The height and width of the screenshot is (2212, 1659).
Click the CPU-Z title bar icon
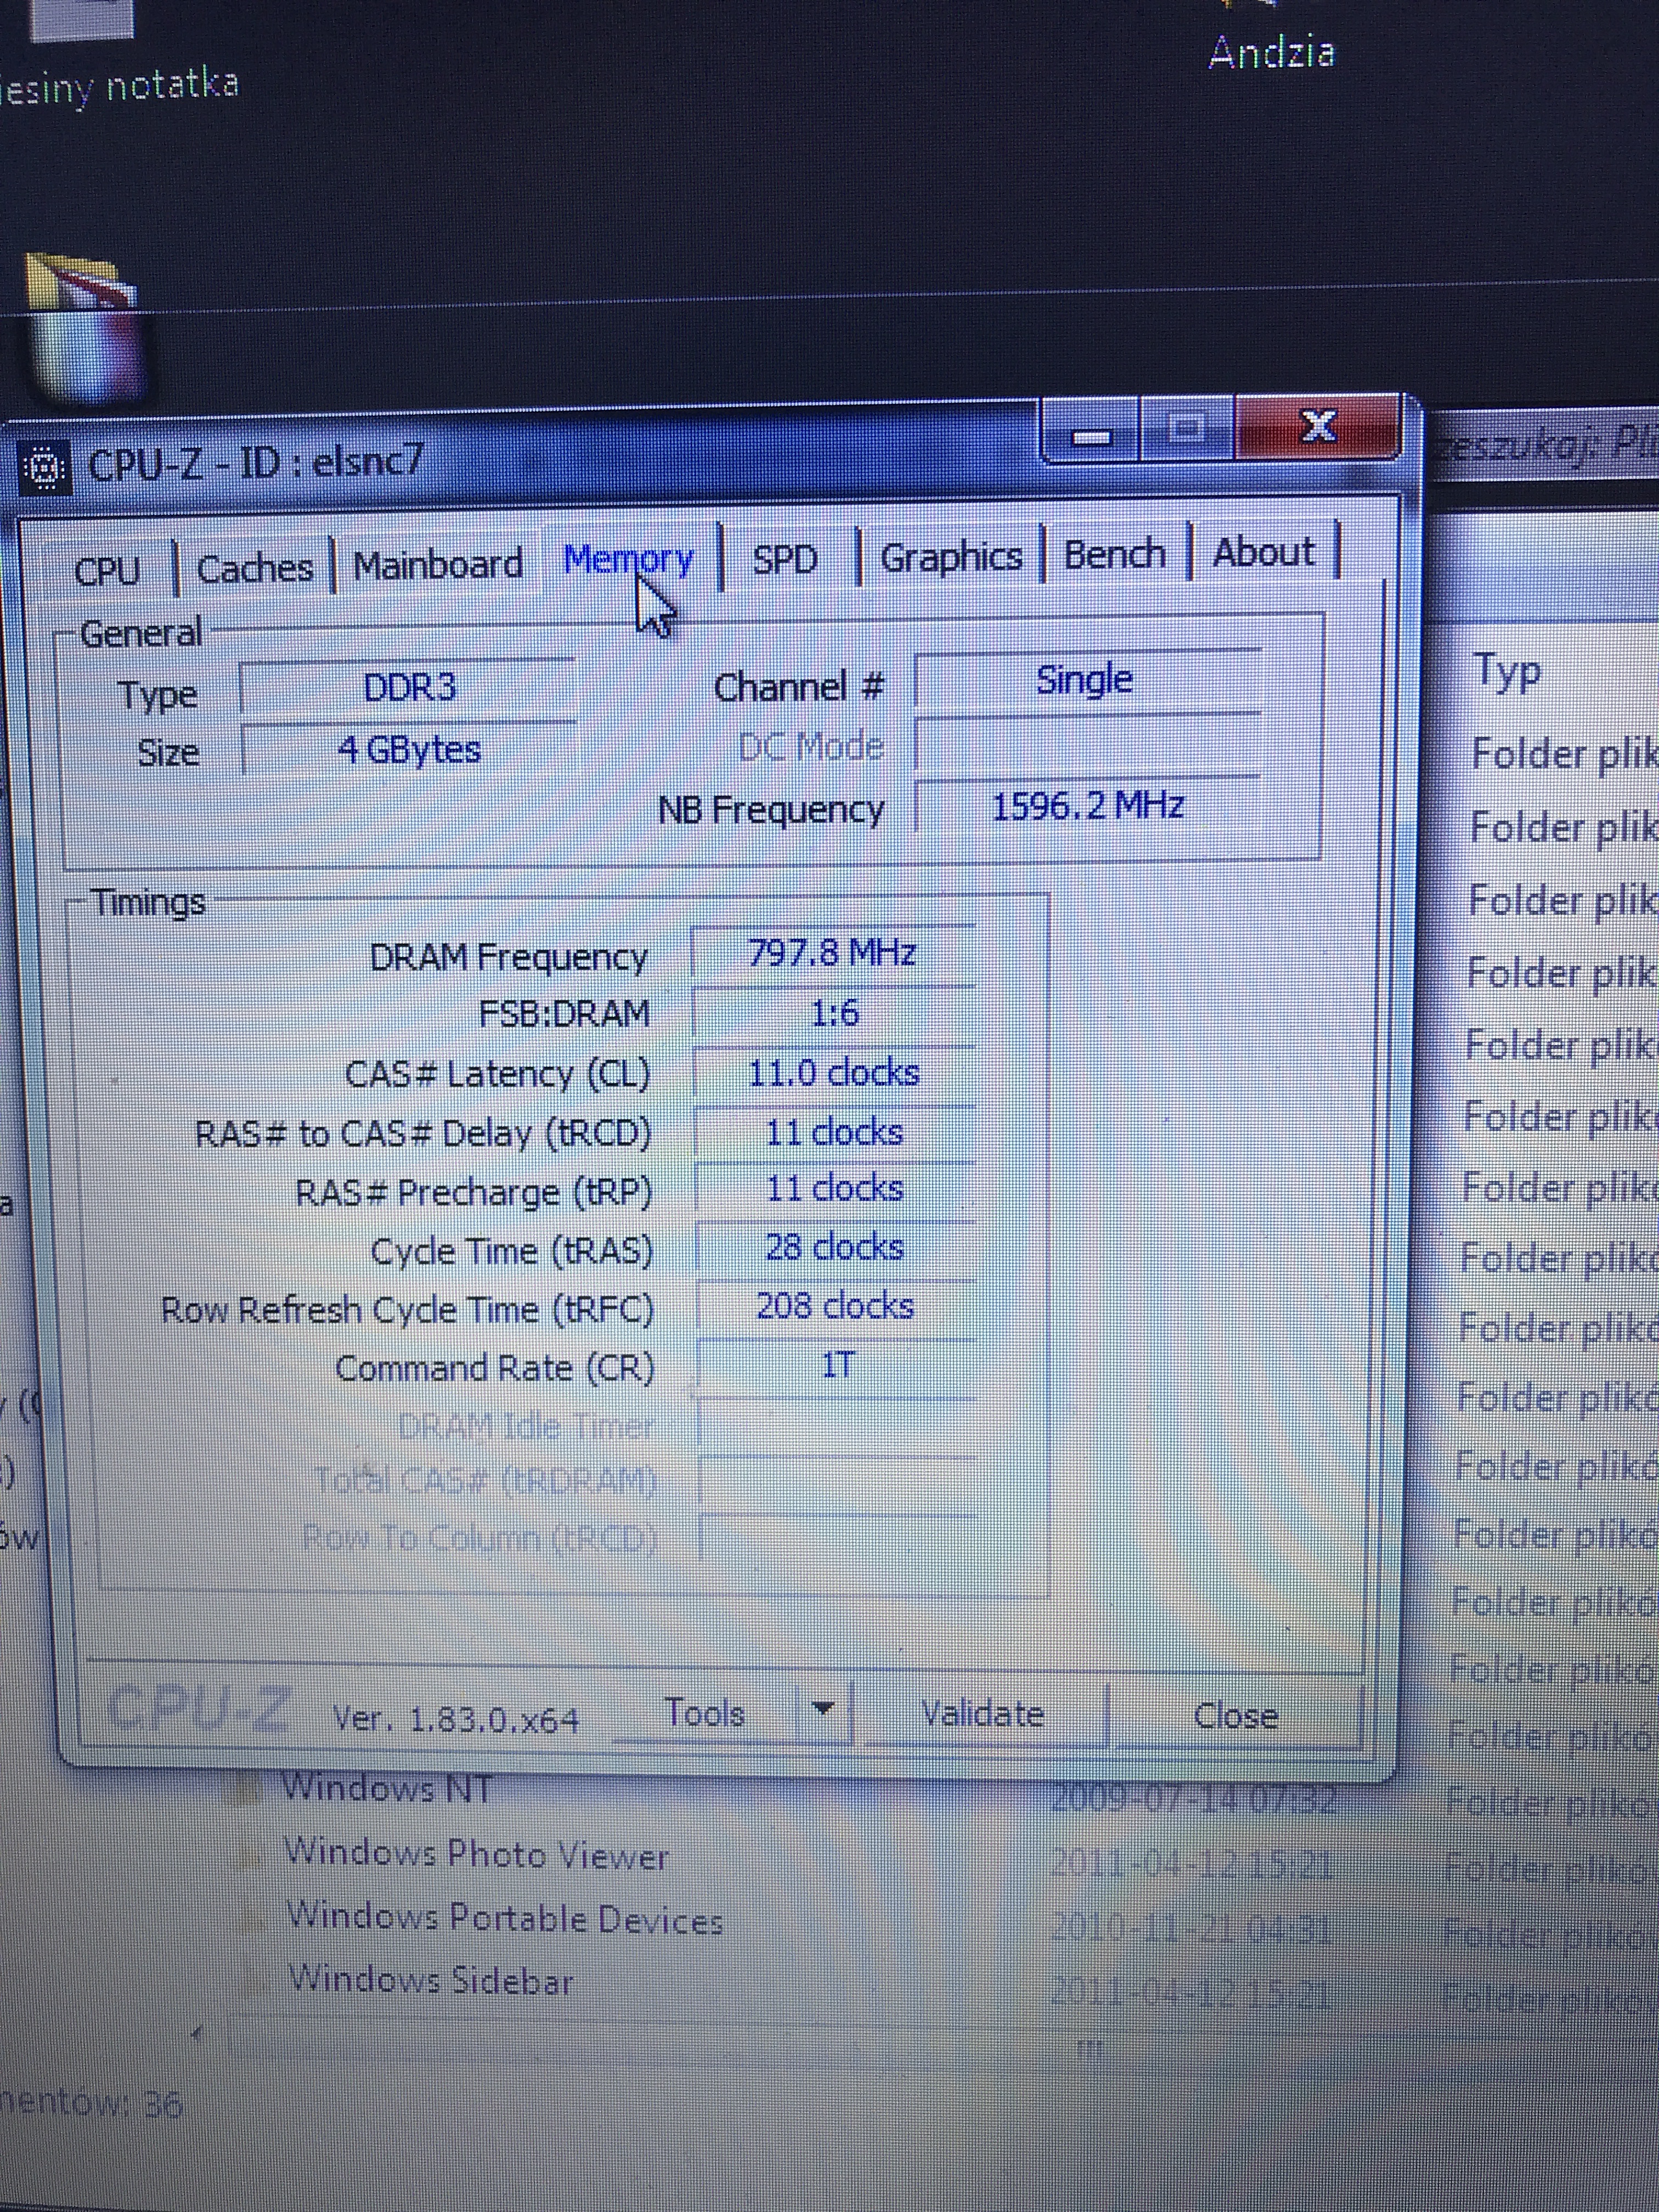44,468
